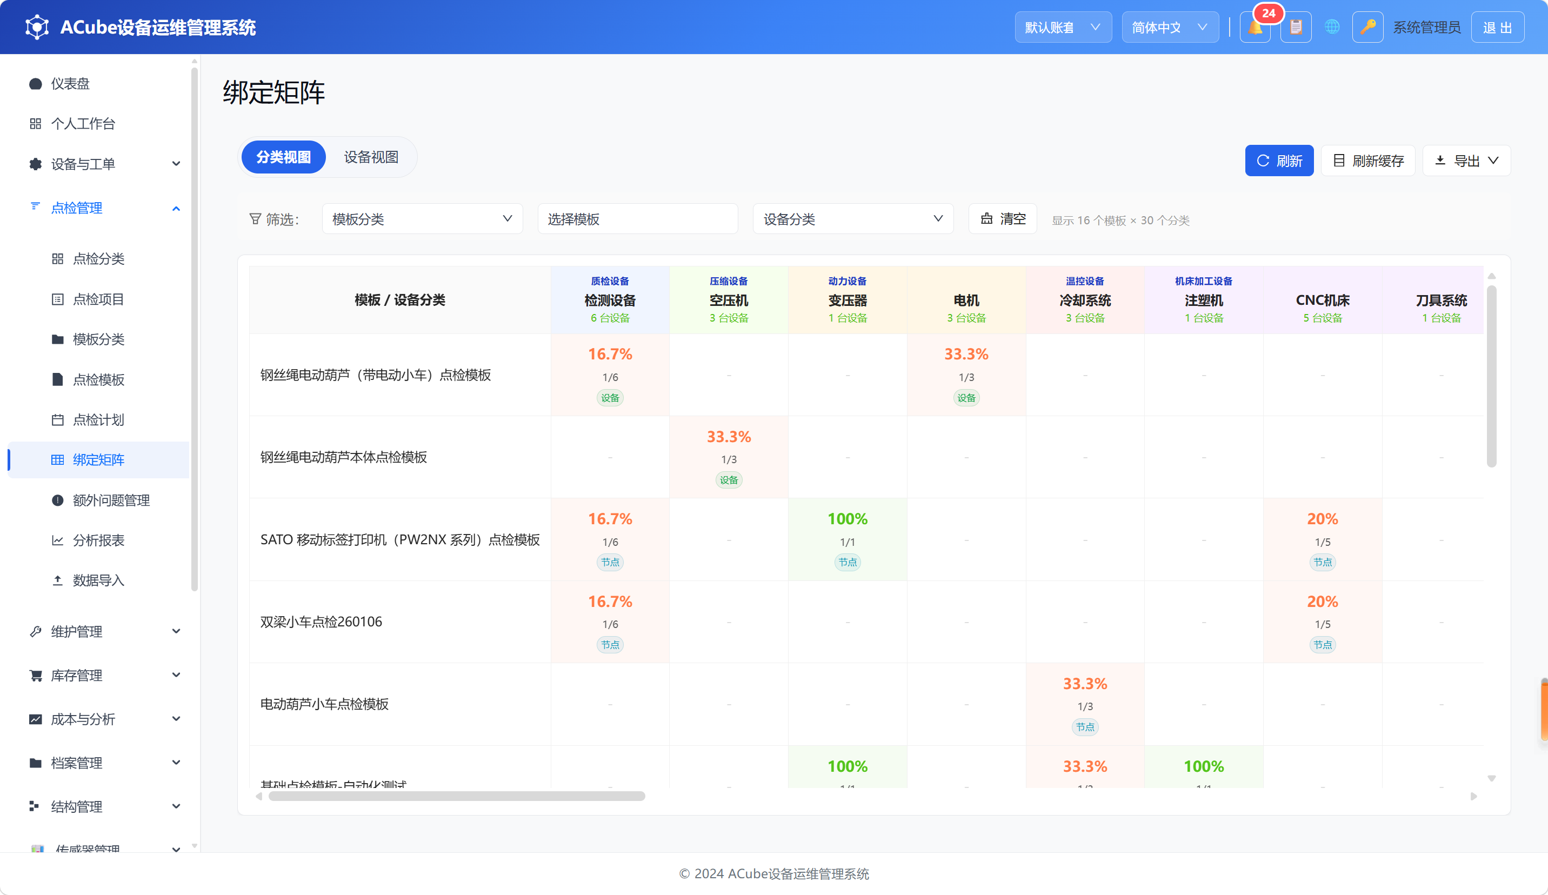Click the 100% cell for SATO 变压器
Viewport: 1548px width, 895px height.
click(x=847, y=539)
